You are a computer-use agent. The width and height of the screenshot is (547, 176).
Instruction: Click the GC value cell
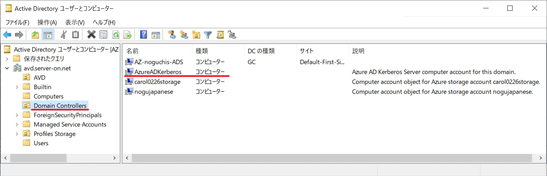(x=251, y=62)
